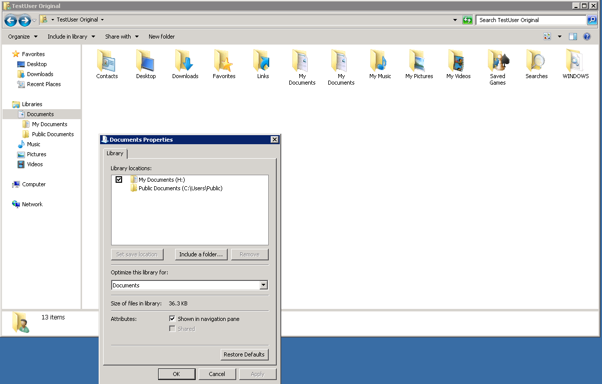Screen dimensions: 602x384
Task: Click the search magnifier icon
Action: pos(592,20)
